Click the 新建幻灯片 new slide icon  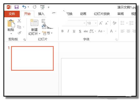[34, 23]
